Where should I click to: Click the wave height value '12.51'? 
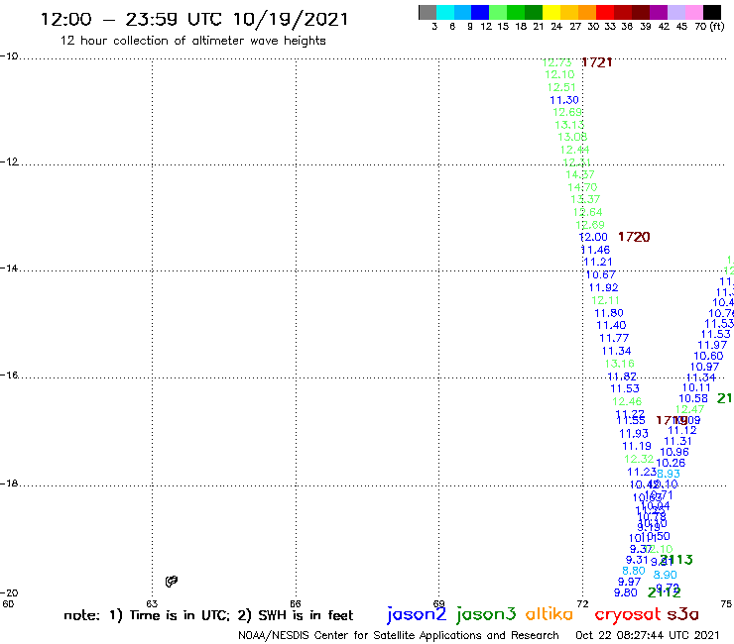[561, 87]
